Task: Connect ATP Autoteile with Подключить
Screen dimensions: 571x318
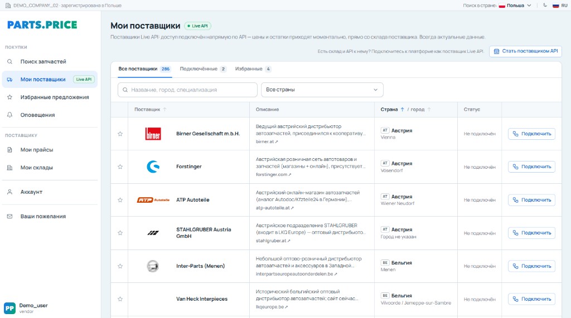Action: coord(531,200)
